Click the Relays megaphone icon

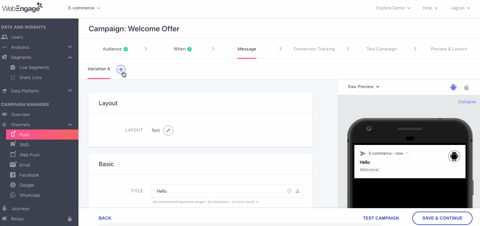[x=4, y=219]
